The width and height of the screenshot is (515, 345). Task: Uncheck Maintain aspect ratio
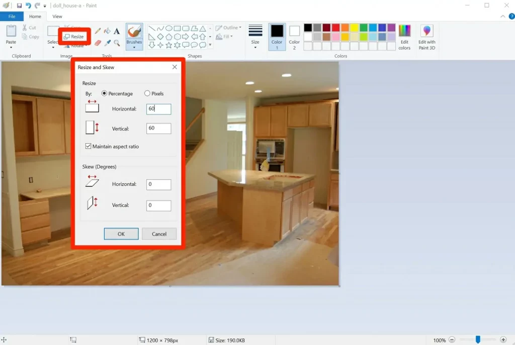click(x=89, y=147)
